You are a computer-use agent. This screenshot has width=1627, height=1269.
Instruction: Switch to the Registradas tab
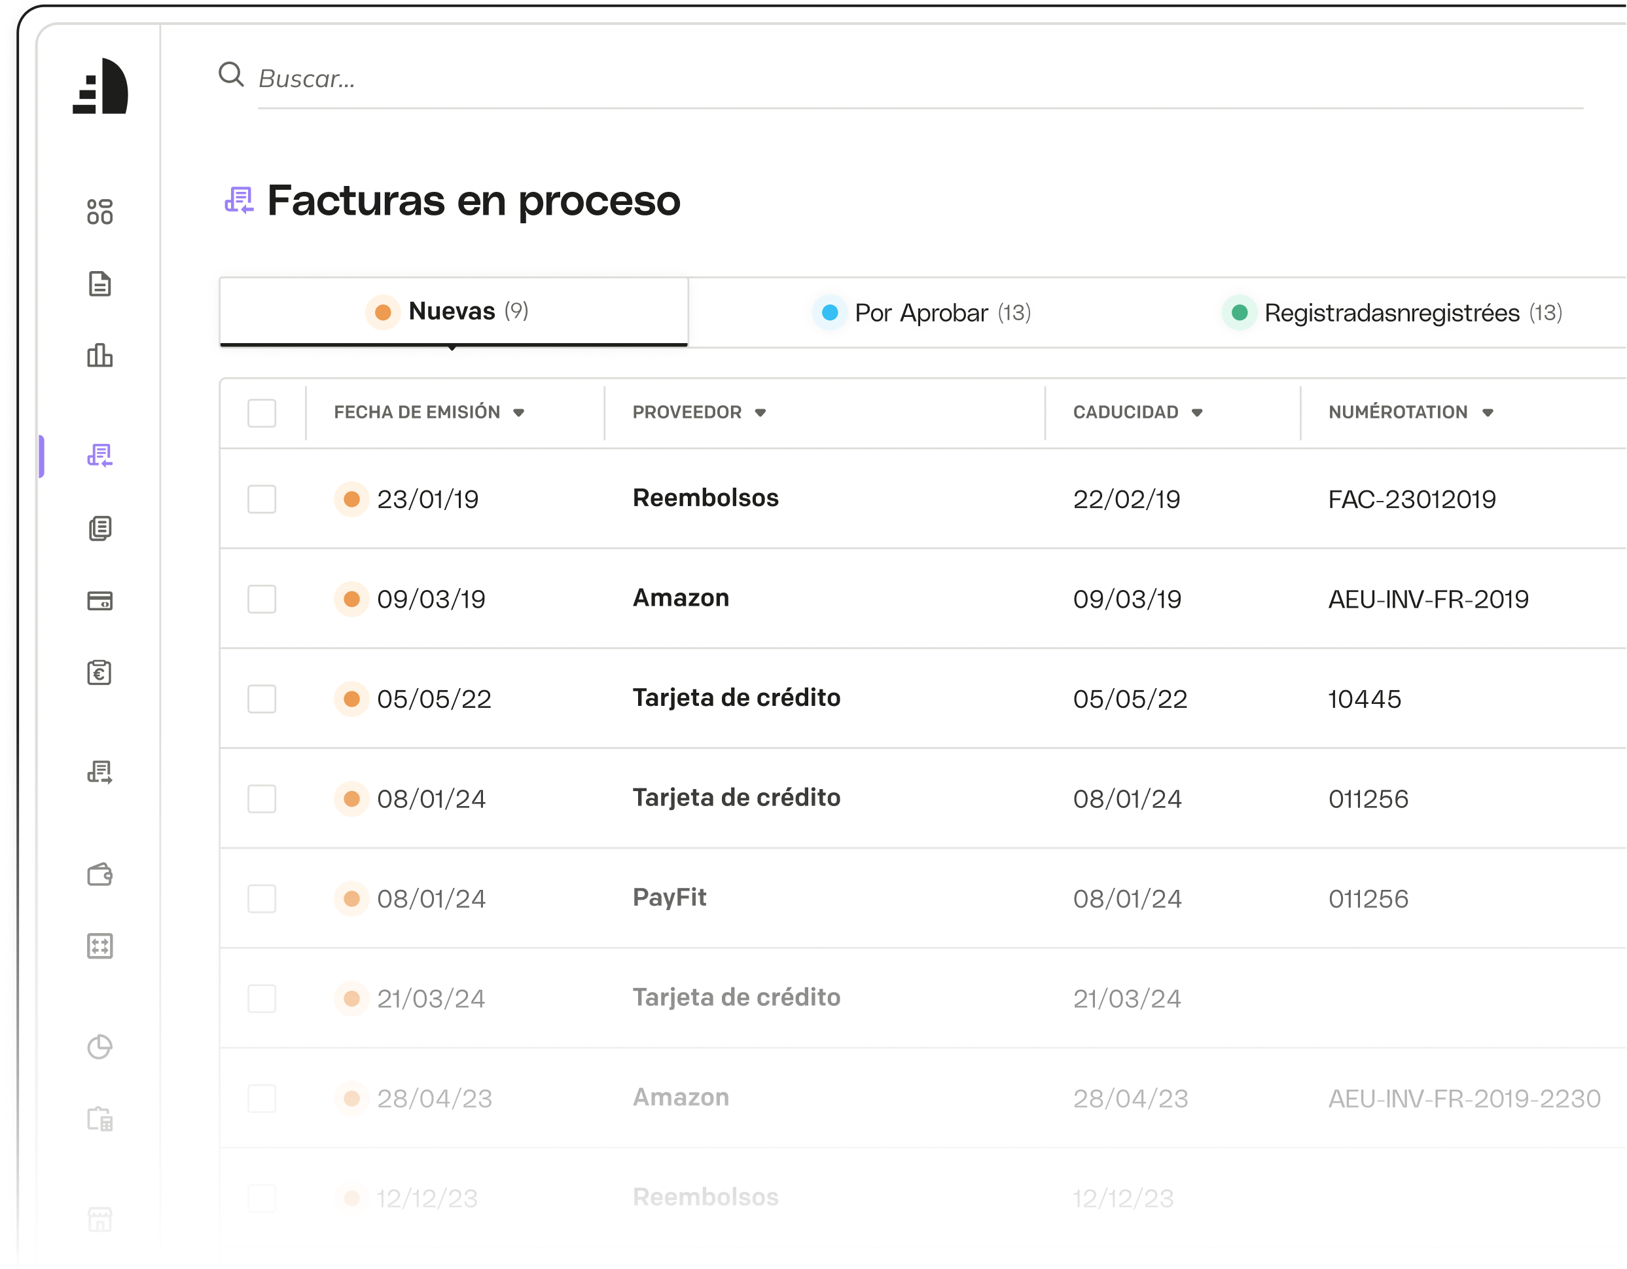tap(1391, 313)
